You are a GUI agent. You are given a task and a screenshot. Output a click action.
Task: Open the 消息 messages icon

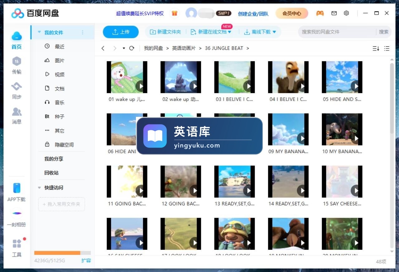(x=17, y=112)
